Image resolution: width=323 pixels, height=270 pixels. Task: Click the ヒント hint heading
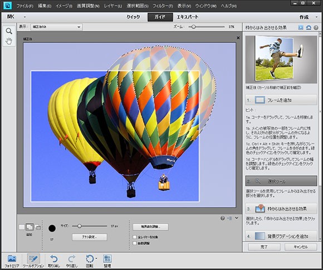point(251,110)
